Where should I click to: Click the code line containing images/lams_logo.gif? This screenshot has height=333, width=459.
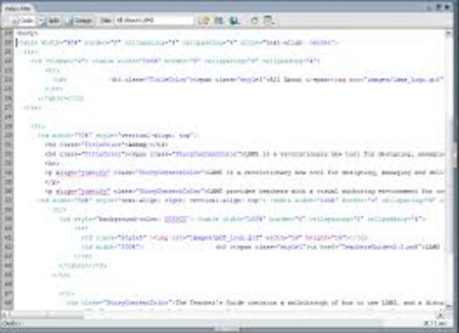tap(247, 79)
